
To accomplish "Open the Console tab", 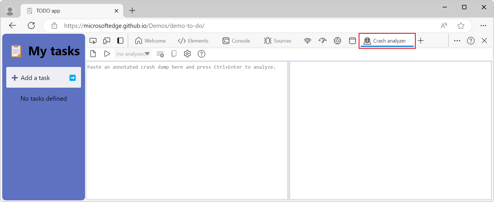I will click(x=236, y=41).
